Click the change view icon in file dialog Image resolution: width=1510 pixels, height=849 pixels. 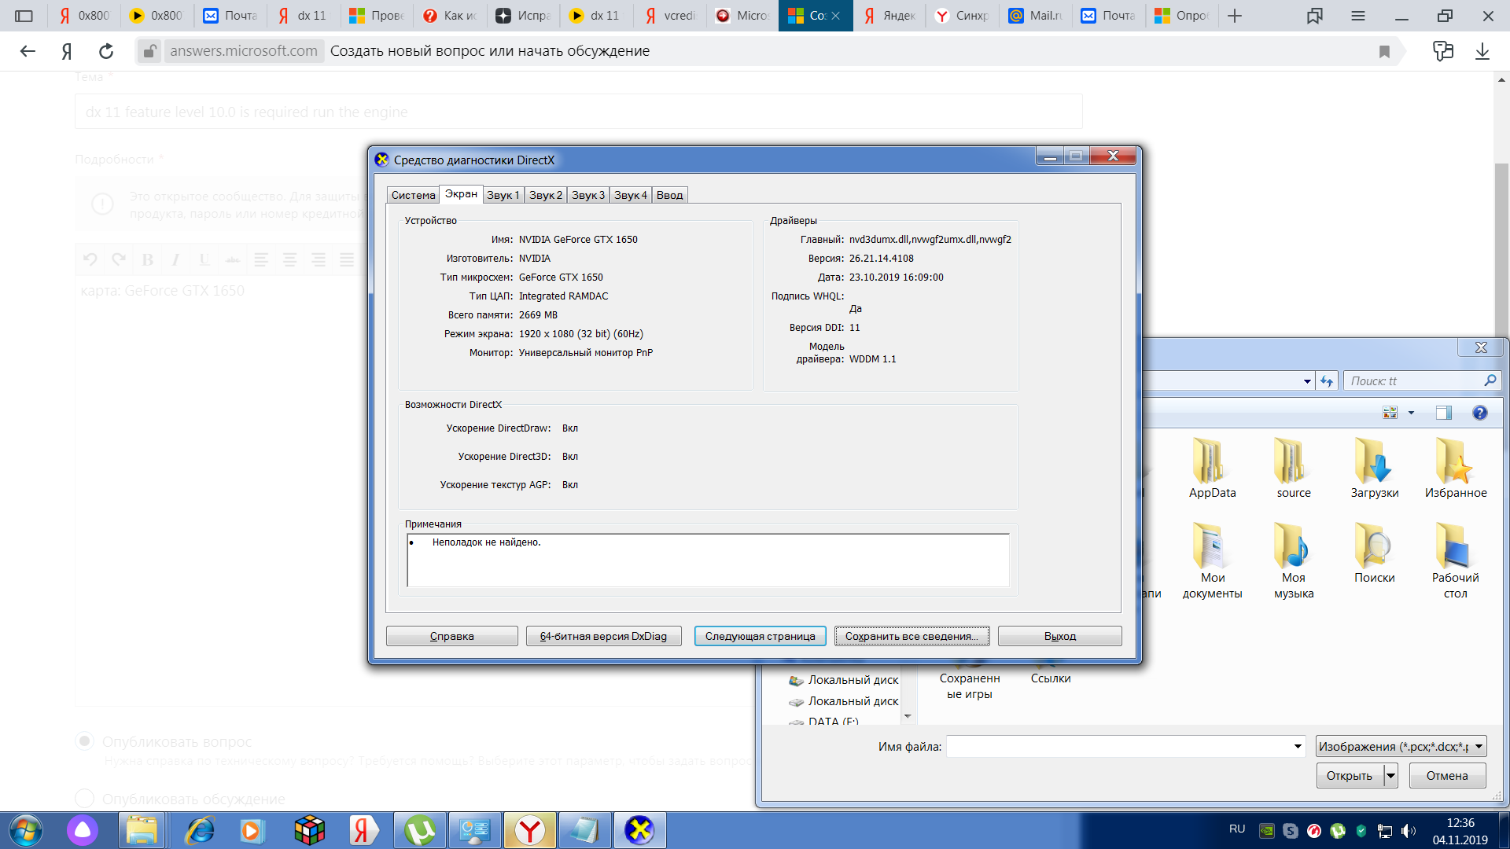pos(1390,413)
